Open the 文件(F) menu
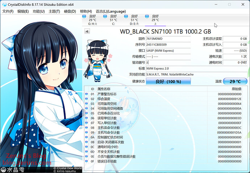This screenshot has height=173, width=250. pyautogui.click(x=8, y=12)
